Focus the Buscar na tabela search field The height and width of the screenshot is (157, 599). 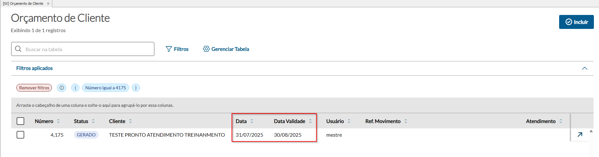(86, 49)
